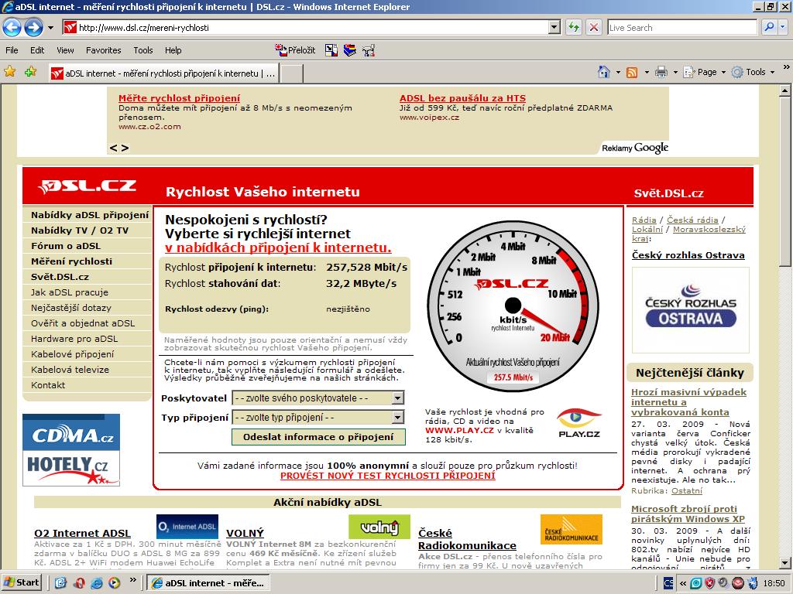Select the aDSL internet browser tab
This screenshot has width=793, height=594.
(163, 73)
